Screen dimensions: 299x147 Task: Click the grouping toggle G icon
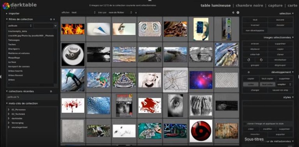click(233, 12)
